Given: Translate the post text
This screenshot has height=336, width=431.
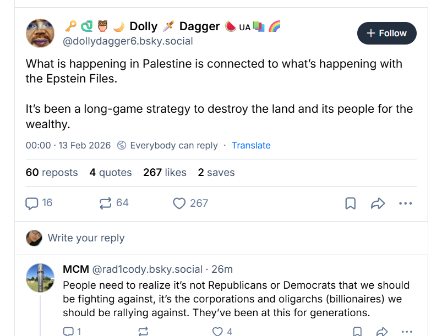Looking at the screenshot, I should (251, 145).
